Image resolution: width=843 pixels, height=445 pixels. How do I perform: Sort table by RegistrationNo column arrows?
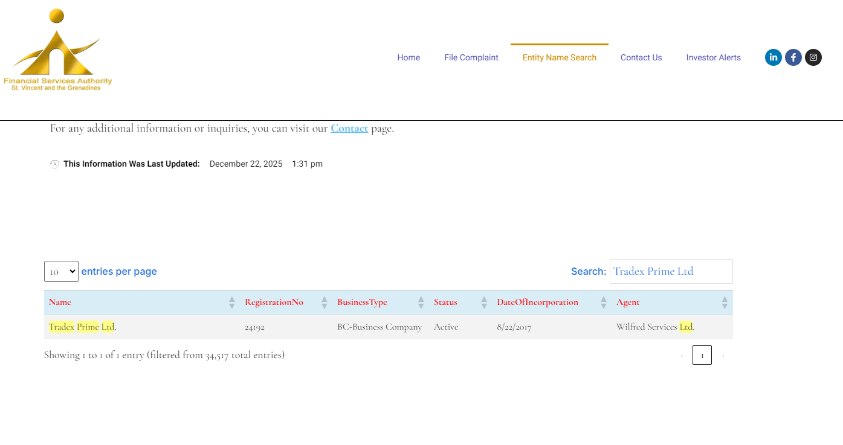(325, 303)
